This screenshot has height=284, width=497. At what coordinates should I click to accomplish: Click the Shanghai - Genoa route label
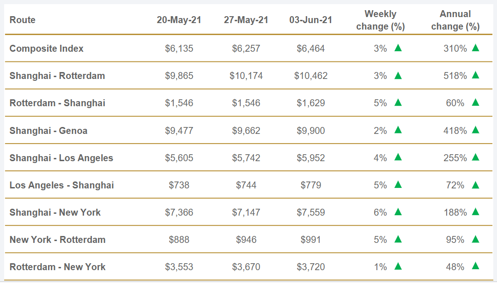pyautogui.click(x=48, y=131)
